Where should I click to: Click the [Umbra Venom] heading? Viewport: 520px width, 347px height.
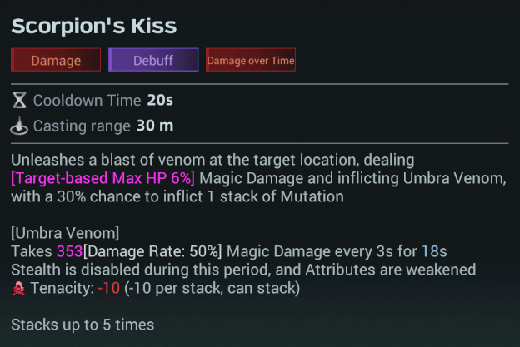point(65,231)
